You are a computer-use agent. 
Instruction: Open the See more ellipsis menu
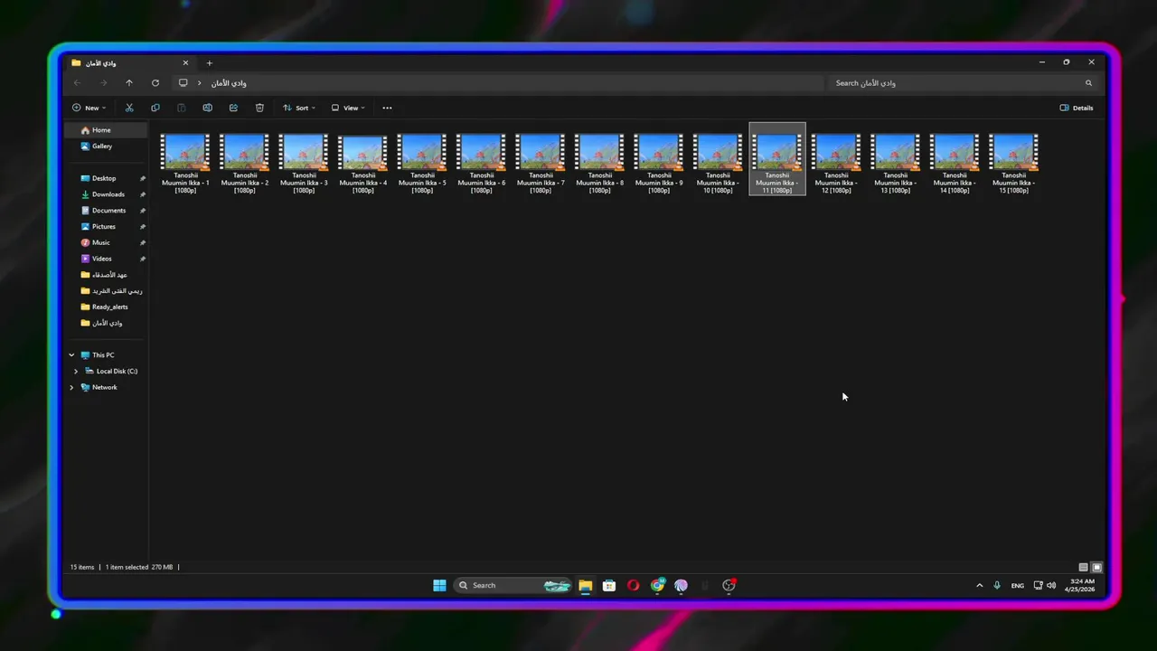(387, 108)
